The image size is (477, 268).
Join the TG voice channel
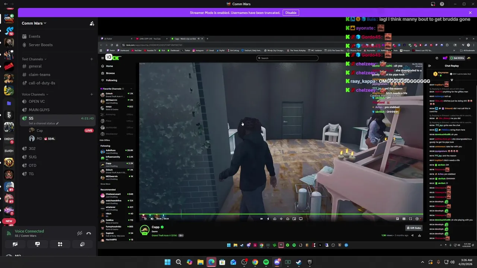31,174
